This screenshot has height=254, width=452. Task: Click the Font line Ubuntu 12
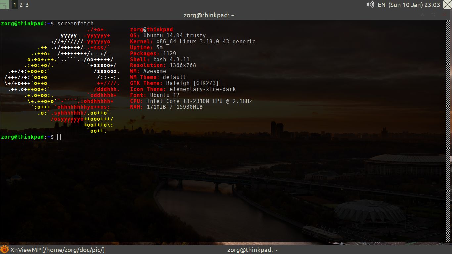(x=155, y=95)
